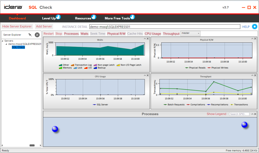Screen dimensions: 259x153
Task: Select process bubble 51
Action: [244, 125]
